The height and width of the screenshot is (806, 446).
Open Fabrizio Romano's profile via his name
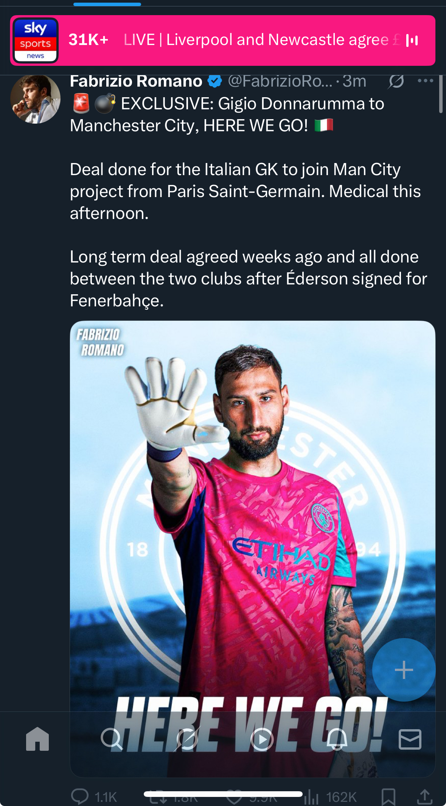point(136,81)
